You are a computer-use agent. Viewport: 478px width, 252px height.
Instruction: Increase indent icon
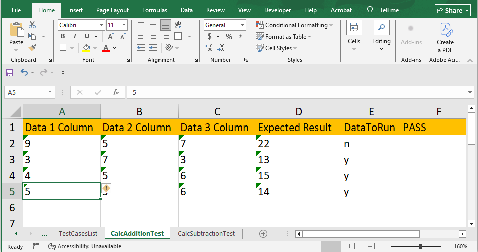point(153,48)
